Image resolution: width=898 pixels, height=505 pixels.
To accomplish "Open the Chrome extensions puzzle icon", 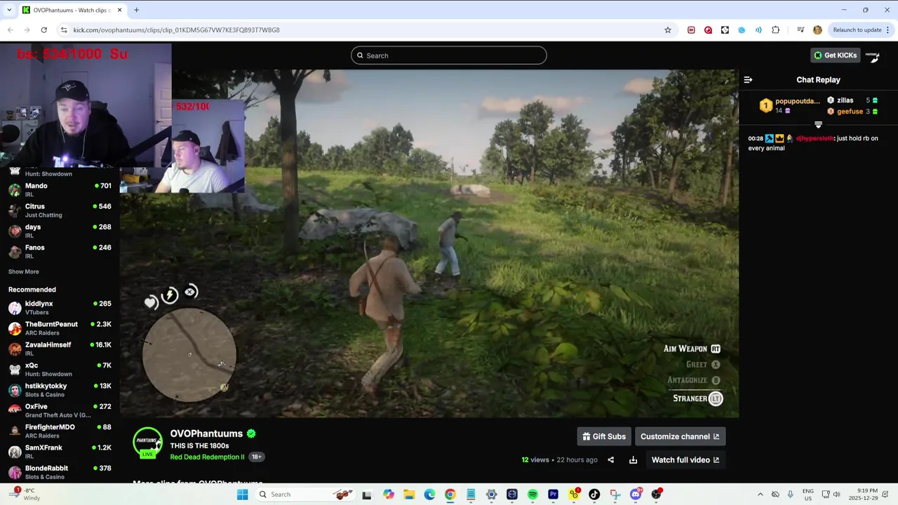I will pos(775,29).
